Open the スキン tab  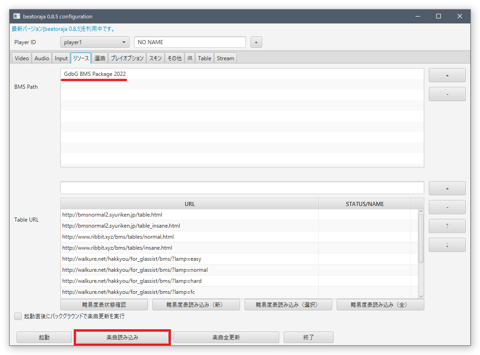155,58
